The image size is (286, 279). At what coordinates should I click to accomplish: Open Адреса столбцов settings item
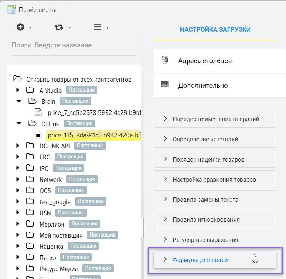(x=205, y=61)
